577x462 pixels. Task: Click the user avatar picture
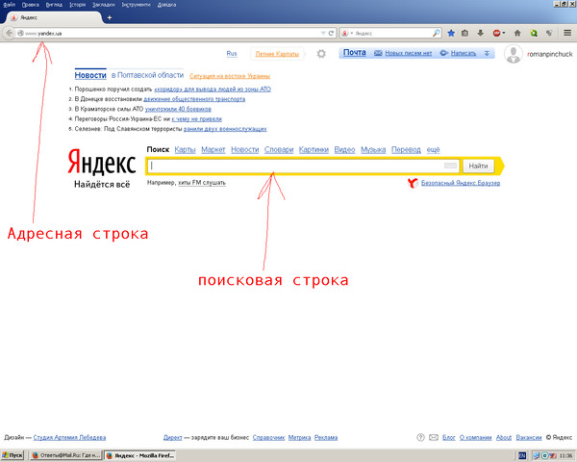pos(514,54)
